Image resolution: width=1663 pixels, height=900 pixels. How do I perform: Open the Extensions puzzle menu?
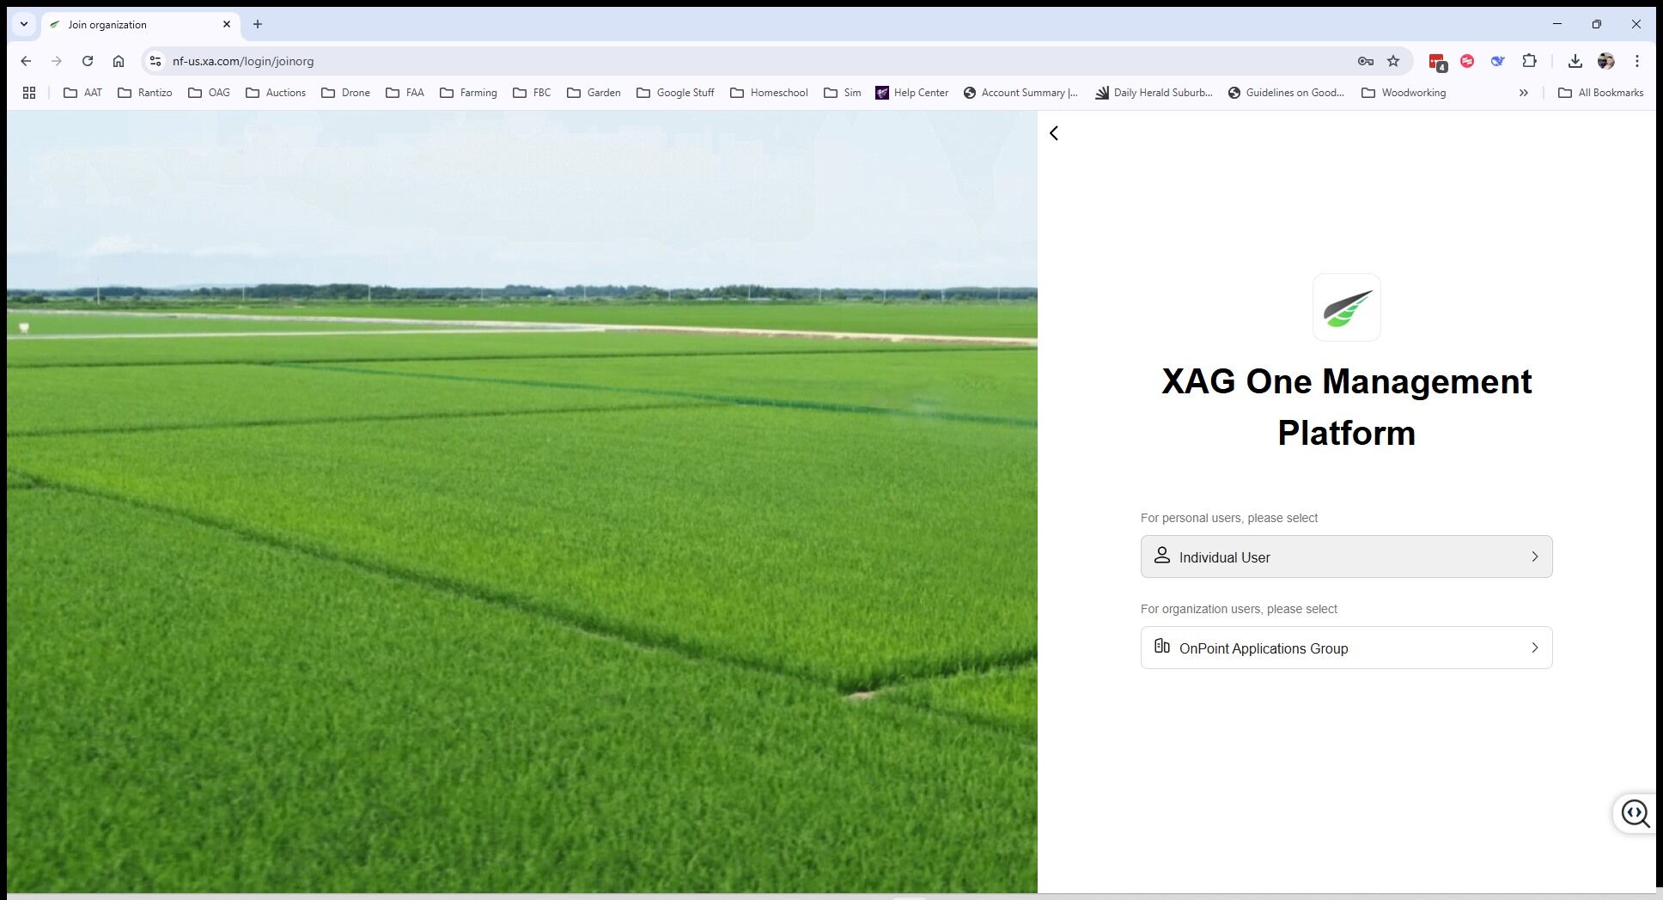(1529, 61)
